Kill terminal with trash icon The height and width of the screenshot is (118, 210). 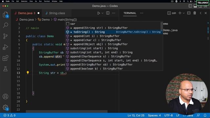click(195, 13)
